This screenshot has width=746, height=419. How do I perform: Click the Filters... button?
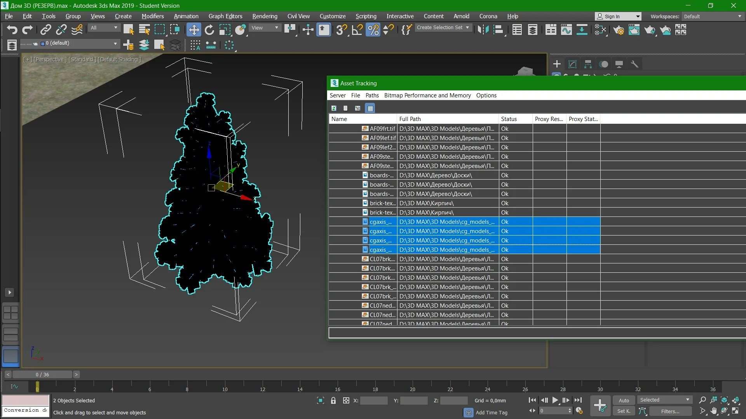pyautogui.click(x=670, y=411)
